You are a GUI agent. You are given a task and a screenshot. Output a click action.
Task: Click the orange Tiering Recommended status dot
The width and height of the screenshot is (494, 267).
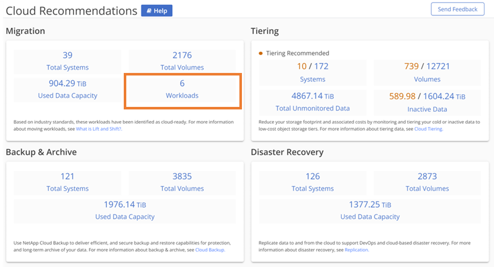[261, 53]
